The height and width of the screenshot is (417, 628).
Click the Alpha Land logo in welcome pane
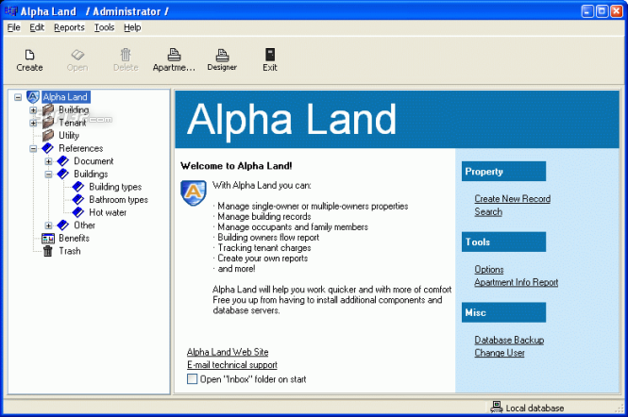(x=194, y=192)
